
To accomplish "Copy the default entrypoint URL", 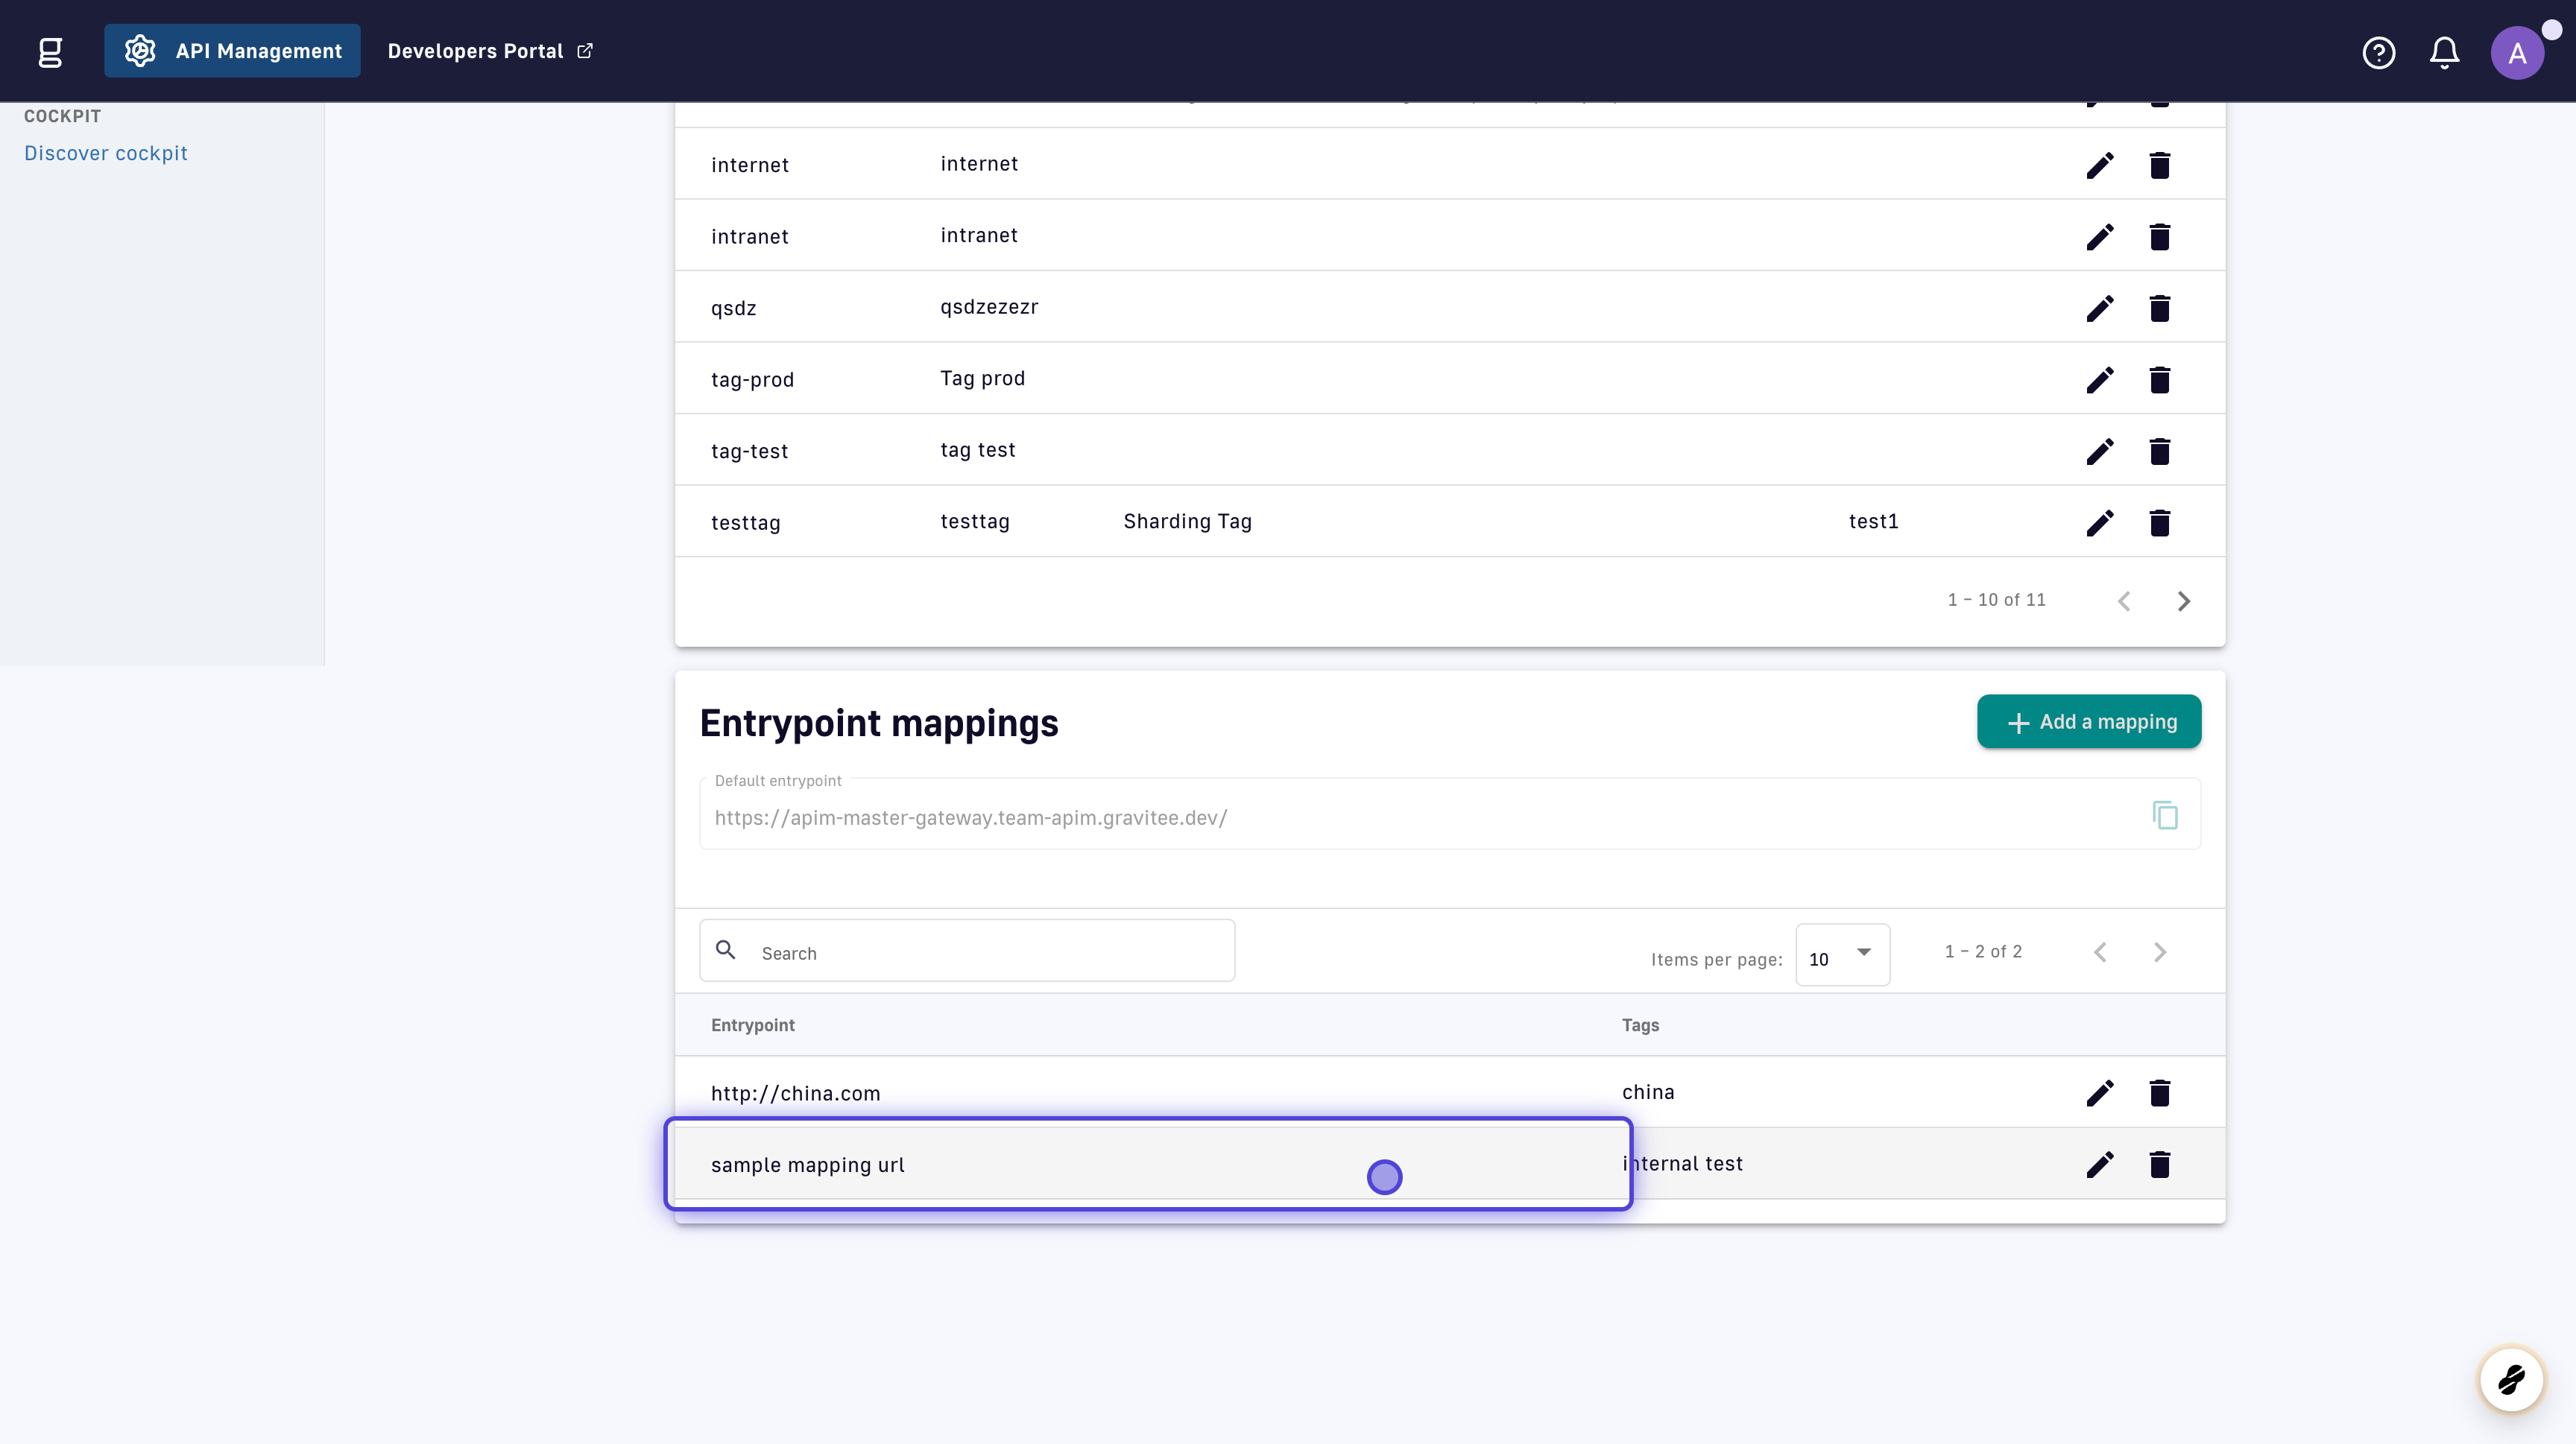I will [2164, 815].
